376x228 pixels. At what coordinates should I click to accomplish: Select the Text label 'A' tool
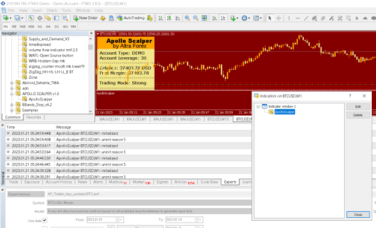[x=357, y=18]
